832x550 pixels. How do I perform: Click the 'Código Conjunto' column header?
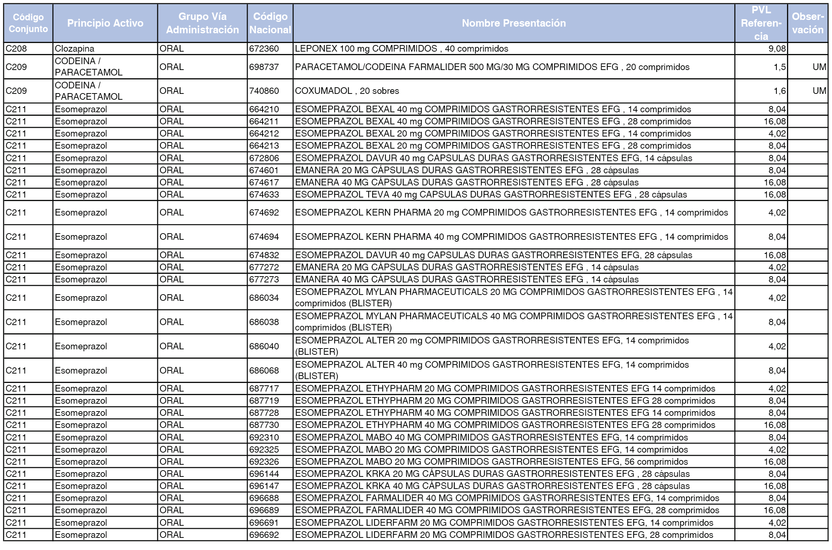(x=28, y=23)
